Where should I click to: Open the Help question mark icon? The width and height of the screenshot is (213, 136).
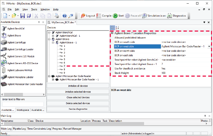[64, 16]
